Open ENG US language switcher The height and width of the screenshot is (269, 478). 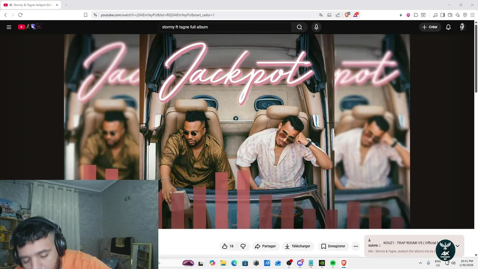tap(438, 263)
